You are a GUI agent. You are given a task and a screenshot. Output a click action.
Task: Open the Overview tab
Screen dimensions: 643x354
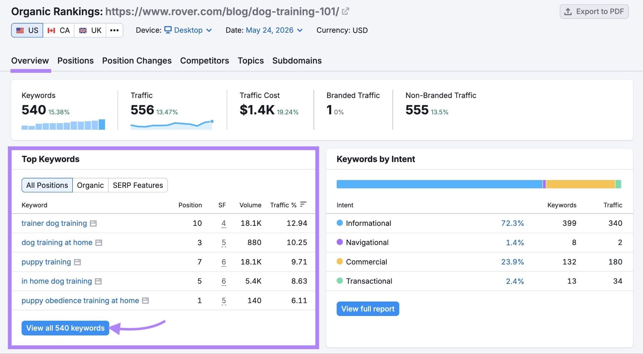point(30,60)
